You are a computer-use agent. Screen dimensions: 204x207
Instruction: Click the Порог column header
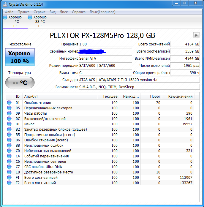tap(151, 97)
